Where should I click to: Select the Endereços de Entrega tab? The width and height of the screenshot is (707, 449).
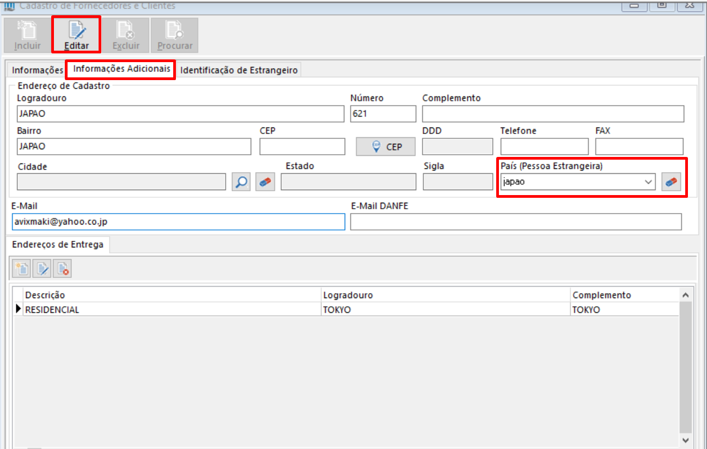[58, 245]
